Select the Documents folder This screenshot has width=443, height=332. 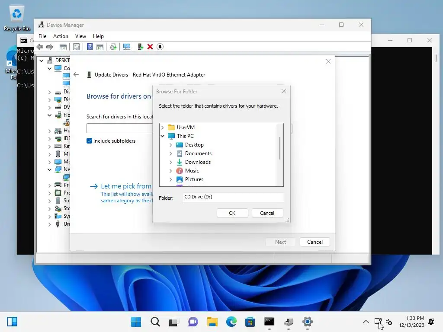coord(198,153)
